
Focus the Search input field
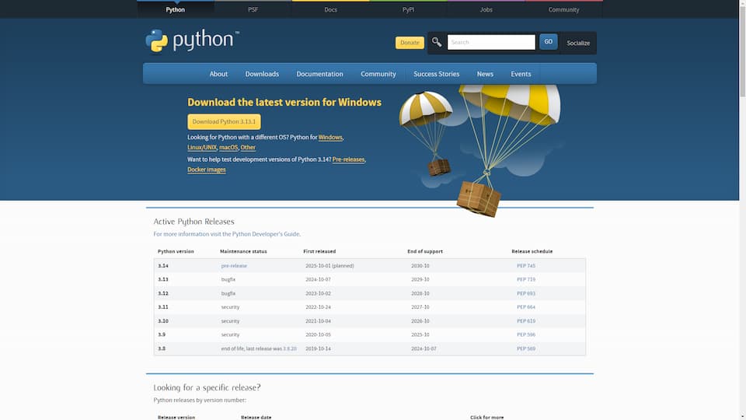(x=491, y=42)
